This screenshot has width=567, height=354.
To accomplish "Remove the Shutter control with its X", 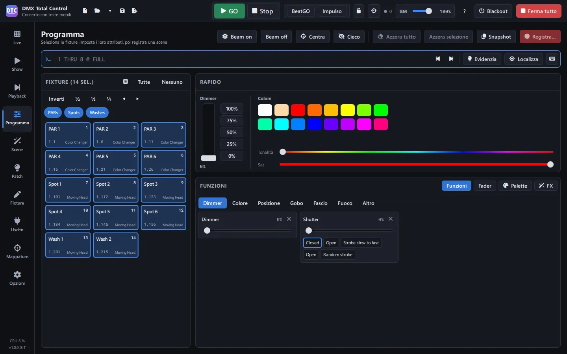I will [x=391, y=219].
